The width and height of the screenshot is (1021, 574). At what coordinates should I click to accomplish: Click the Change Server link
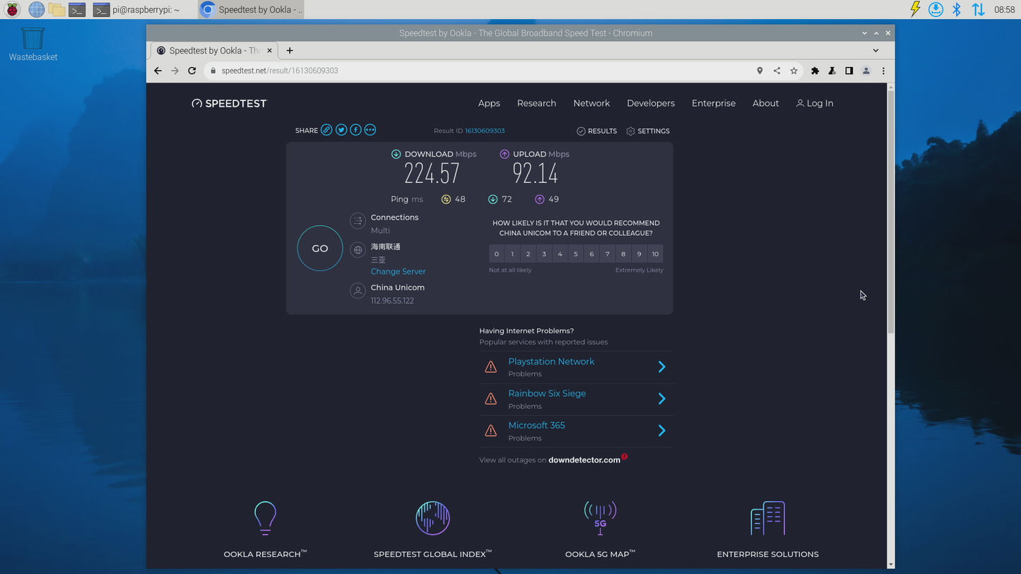coord(398,271)
